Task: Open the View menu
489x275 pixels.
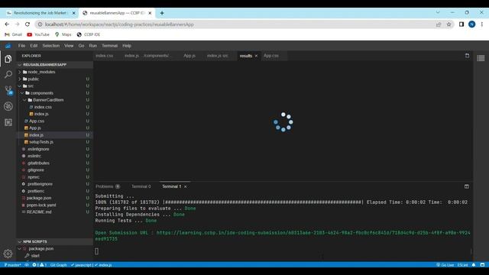Action: tap(69, 46)
